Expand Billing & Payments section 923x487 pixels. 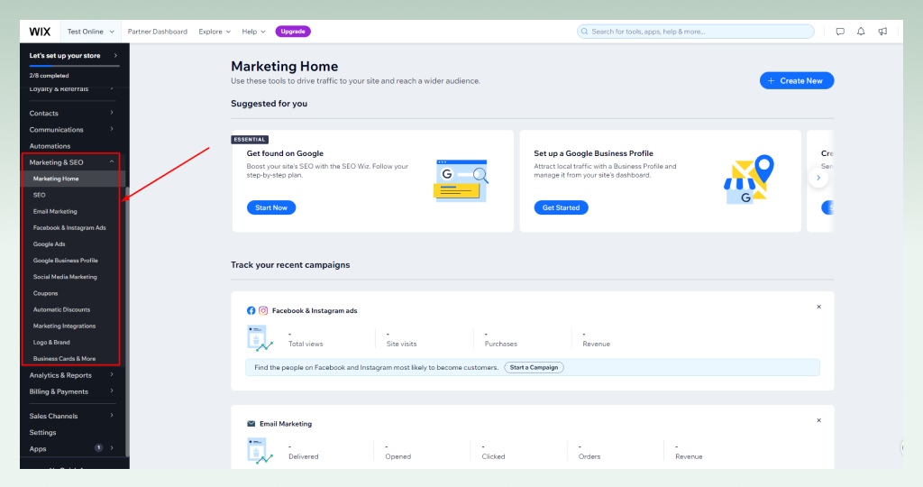pyautogui.click(x=71, y=391)
